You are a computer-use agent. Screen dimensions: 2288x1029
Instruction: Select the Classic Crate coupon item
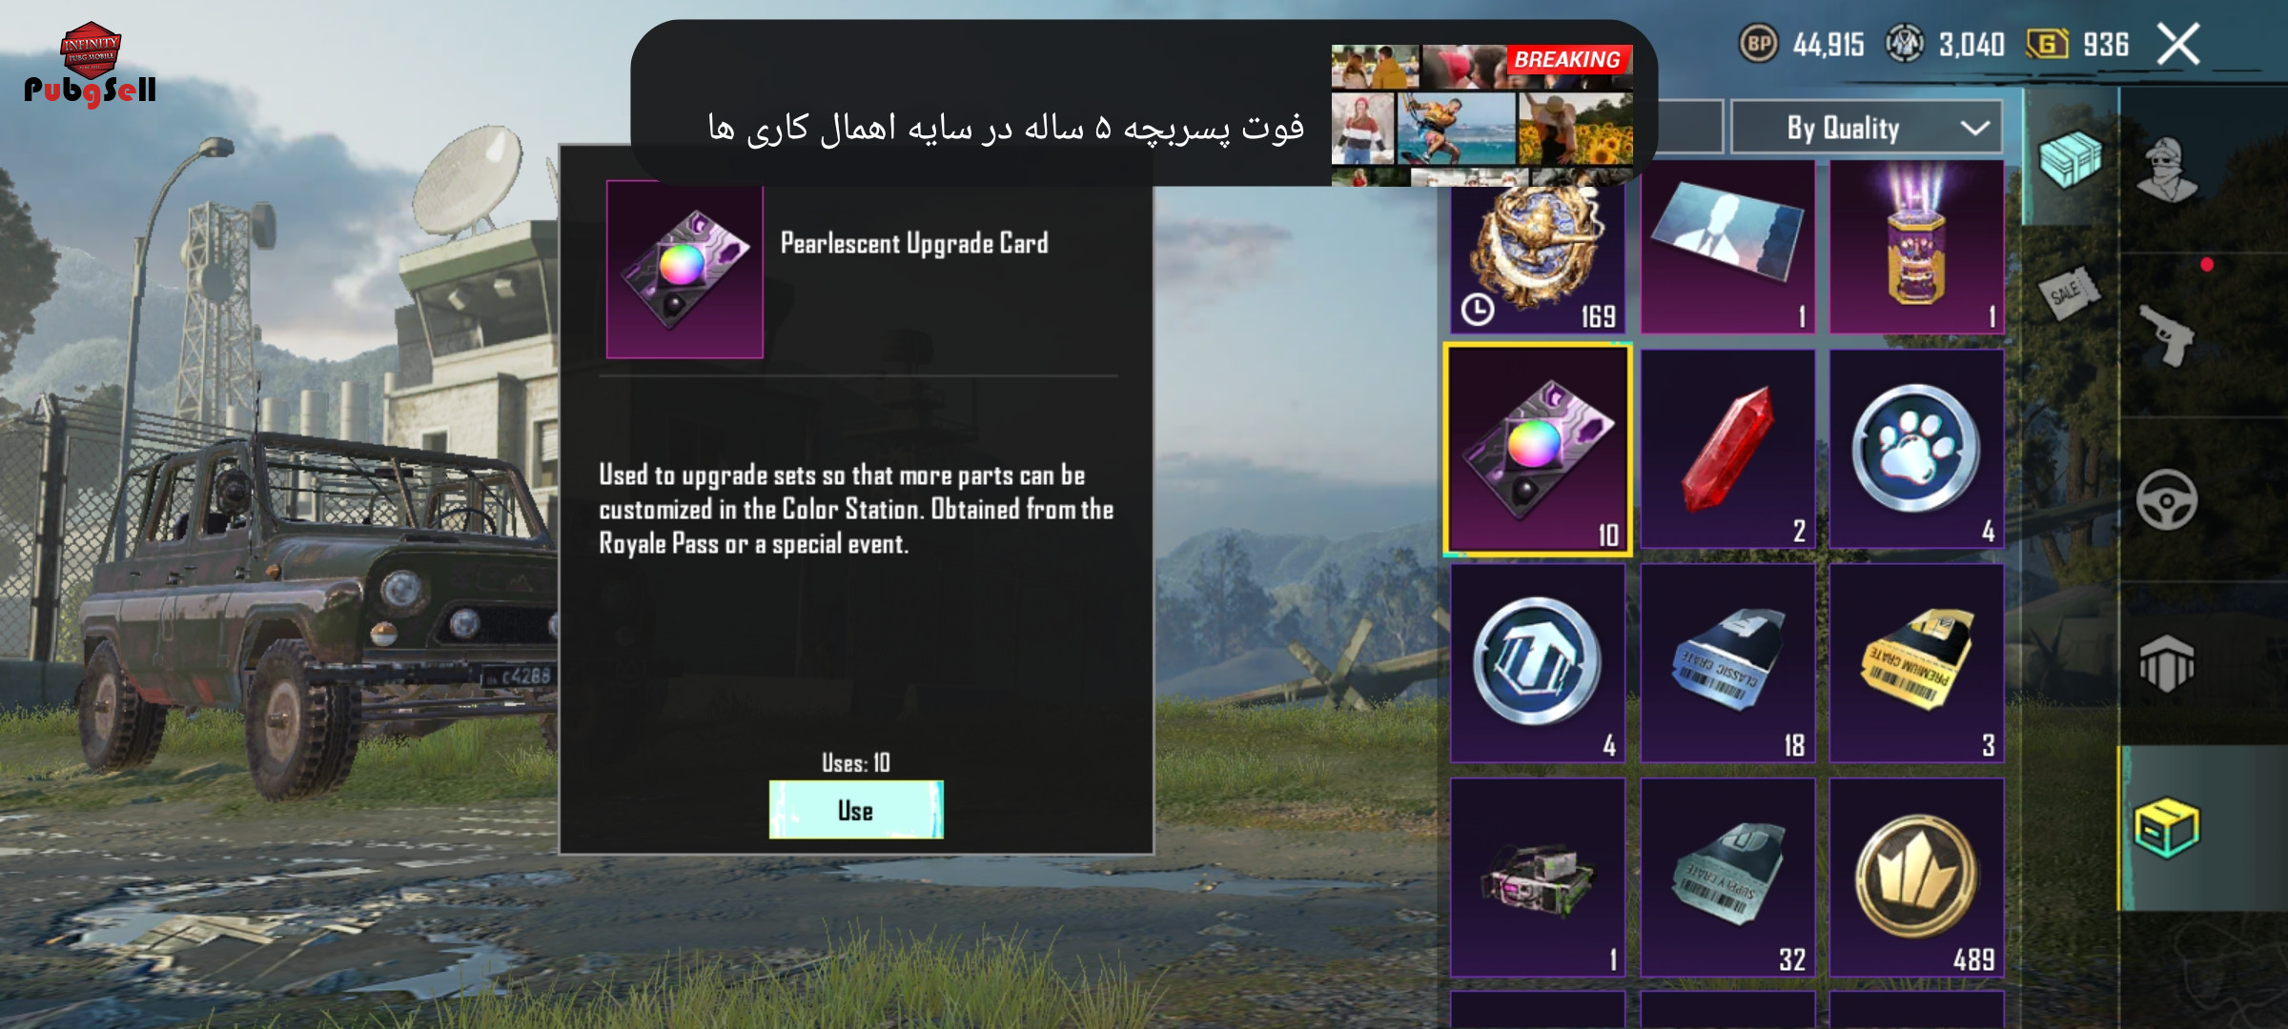tap(1727, 663)
